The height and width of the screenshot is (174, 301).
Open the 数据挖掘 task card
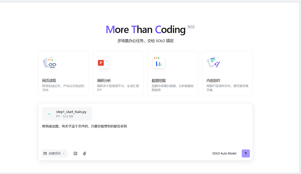coord(173,74)
